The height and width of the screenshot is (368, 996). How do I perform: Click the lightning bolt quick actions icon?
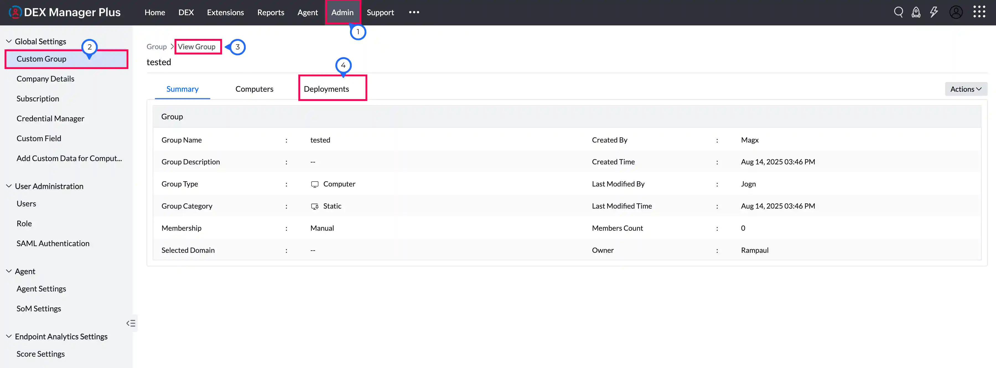(934, 12)
